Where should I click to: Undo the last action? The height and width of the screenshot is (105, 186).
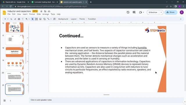click(11, 19)
